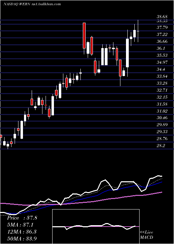Click the 28.2 price axis label
Screen dimensions: 174x244
point(161,146)
